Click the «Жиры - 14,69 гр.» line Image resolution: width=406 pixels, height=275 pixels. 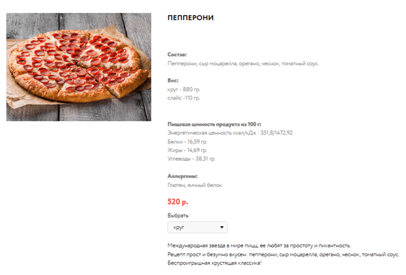(187, 150)
